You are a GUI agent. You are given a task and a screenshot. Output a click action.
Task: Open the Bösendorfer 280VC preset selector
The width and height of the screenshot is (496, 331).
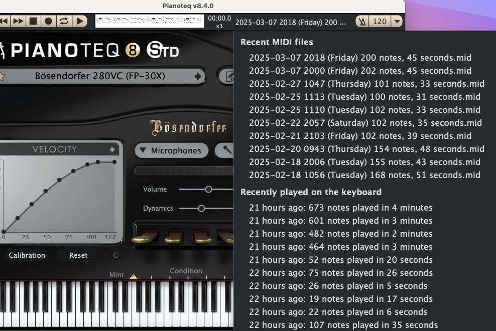[x=99, y=76]
